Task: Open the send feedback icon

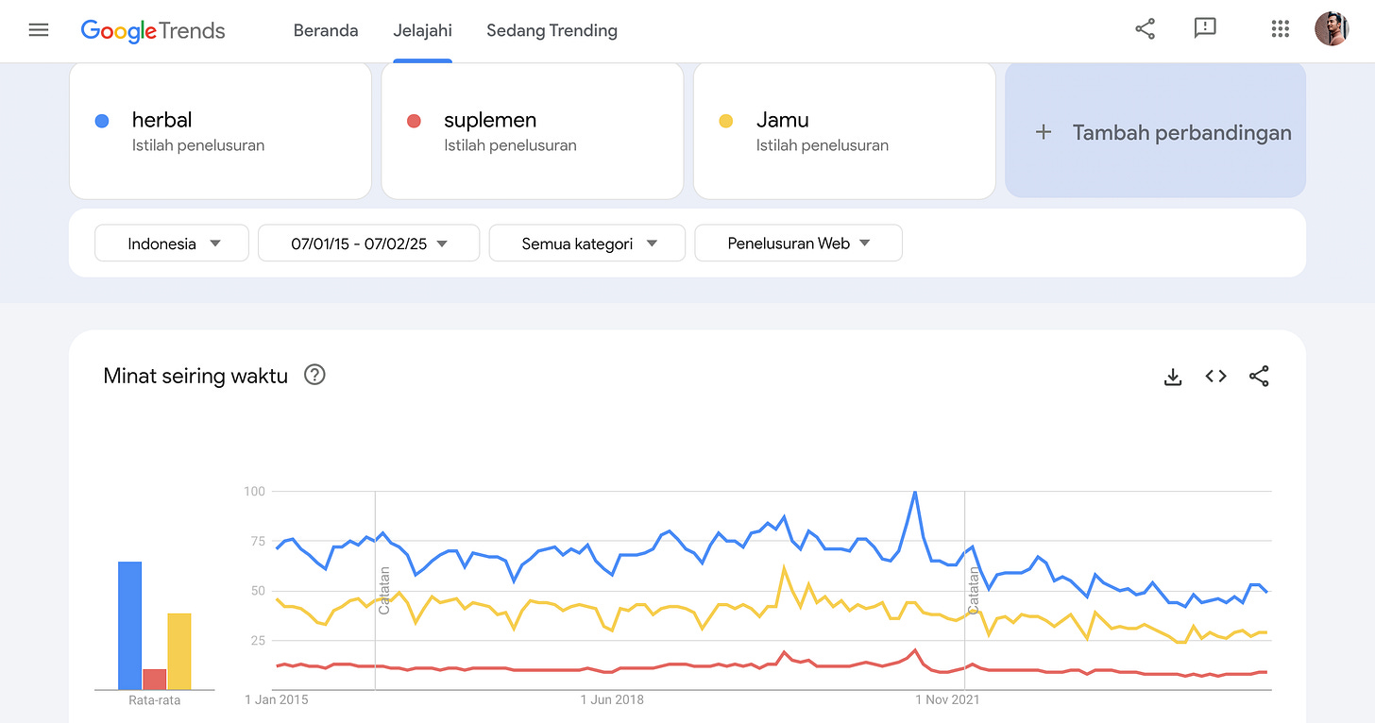Action: coord(1204,29)
